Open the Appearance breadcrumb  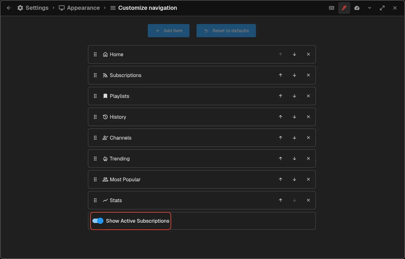(x=79, y=8)
